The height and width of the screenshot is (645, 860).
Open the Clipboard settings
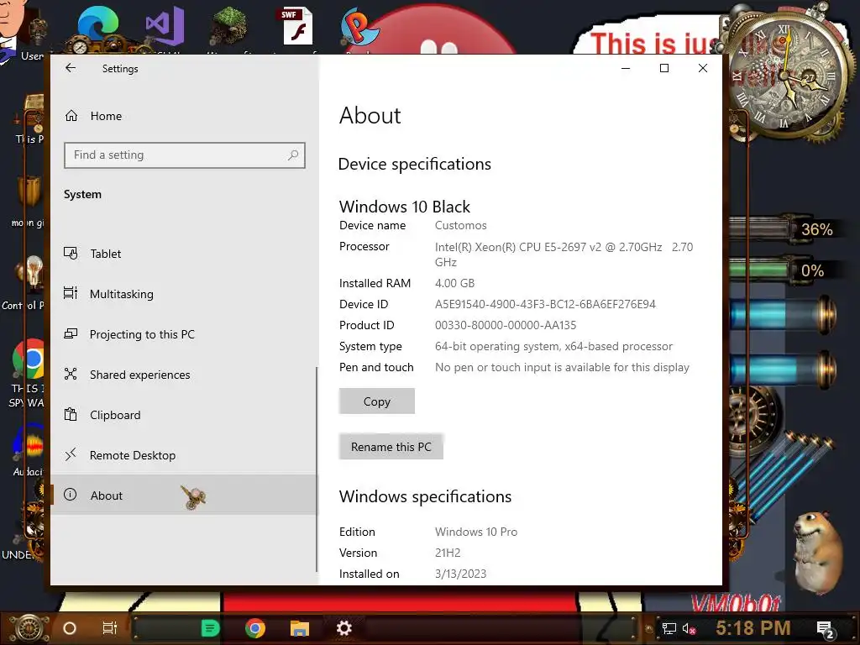pos(184,415)
